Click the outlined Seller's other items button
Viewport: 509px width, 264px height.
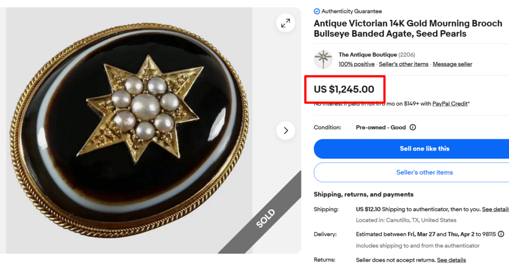pos(411,173)
